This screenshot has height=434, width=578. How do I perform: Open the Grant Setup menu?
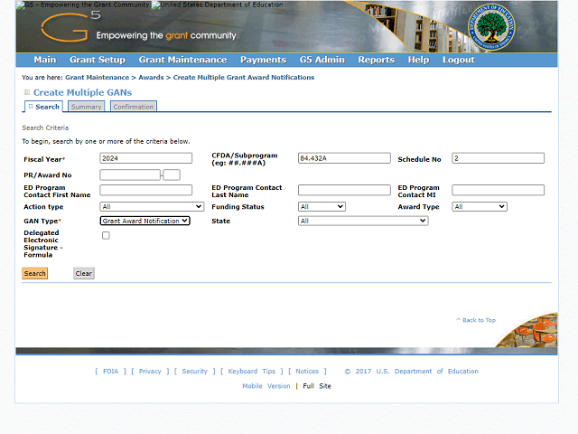pyautogui.click(x=98, y=60)
